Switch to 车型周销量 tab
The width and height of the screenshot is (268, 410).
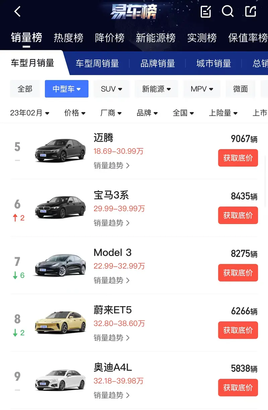[97, 63]
